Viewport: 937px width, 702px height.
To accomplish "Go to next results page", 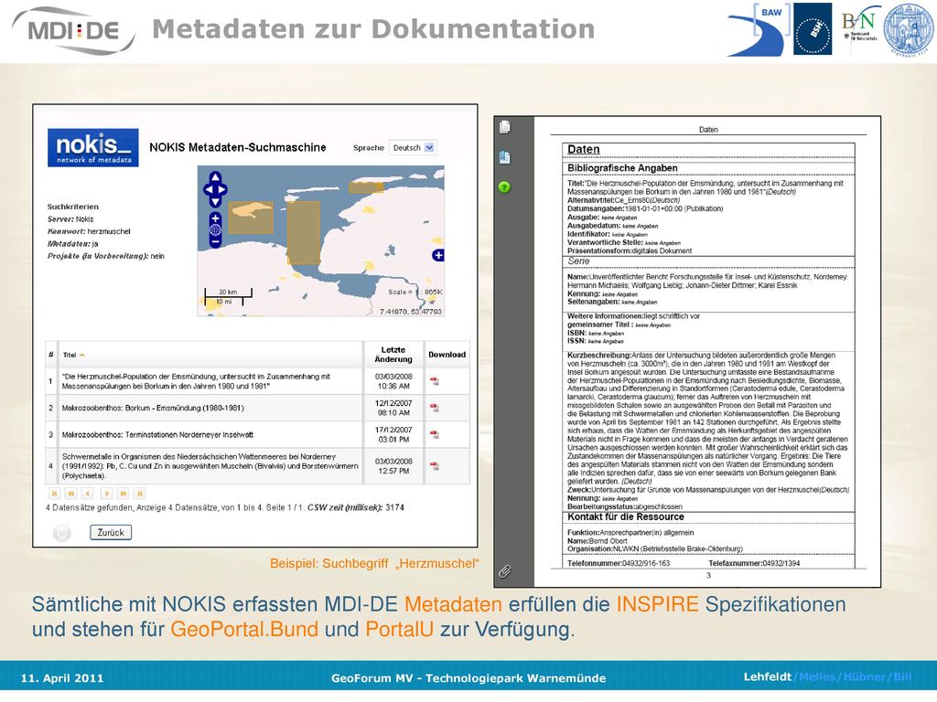I will pos(106,493).
